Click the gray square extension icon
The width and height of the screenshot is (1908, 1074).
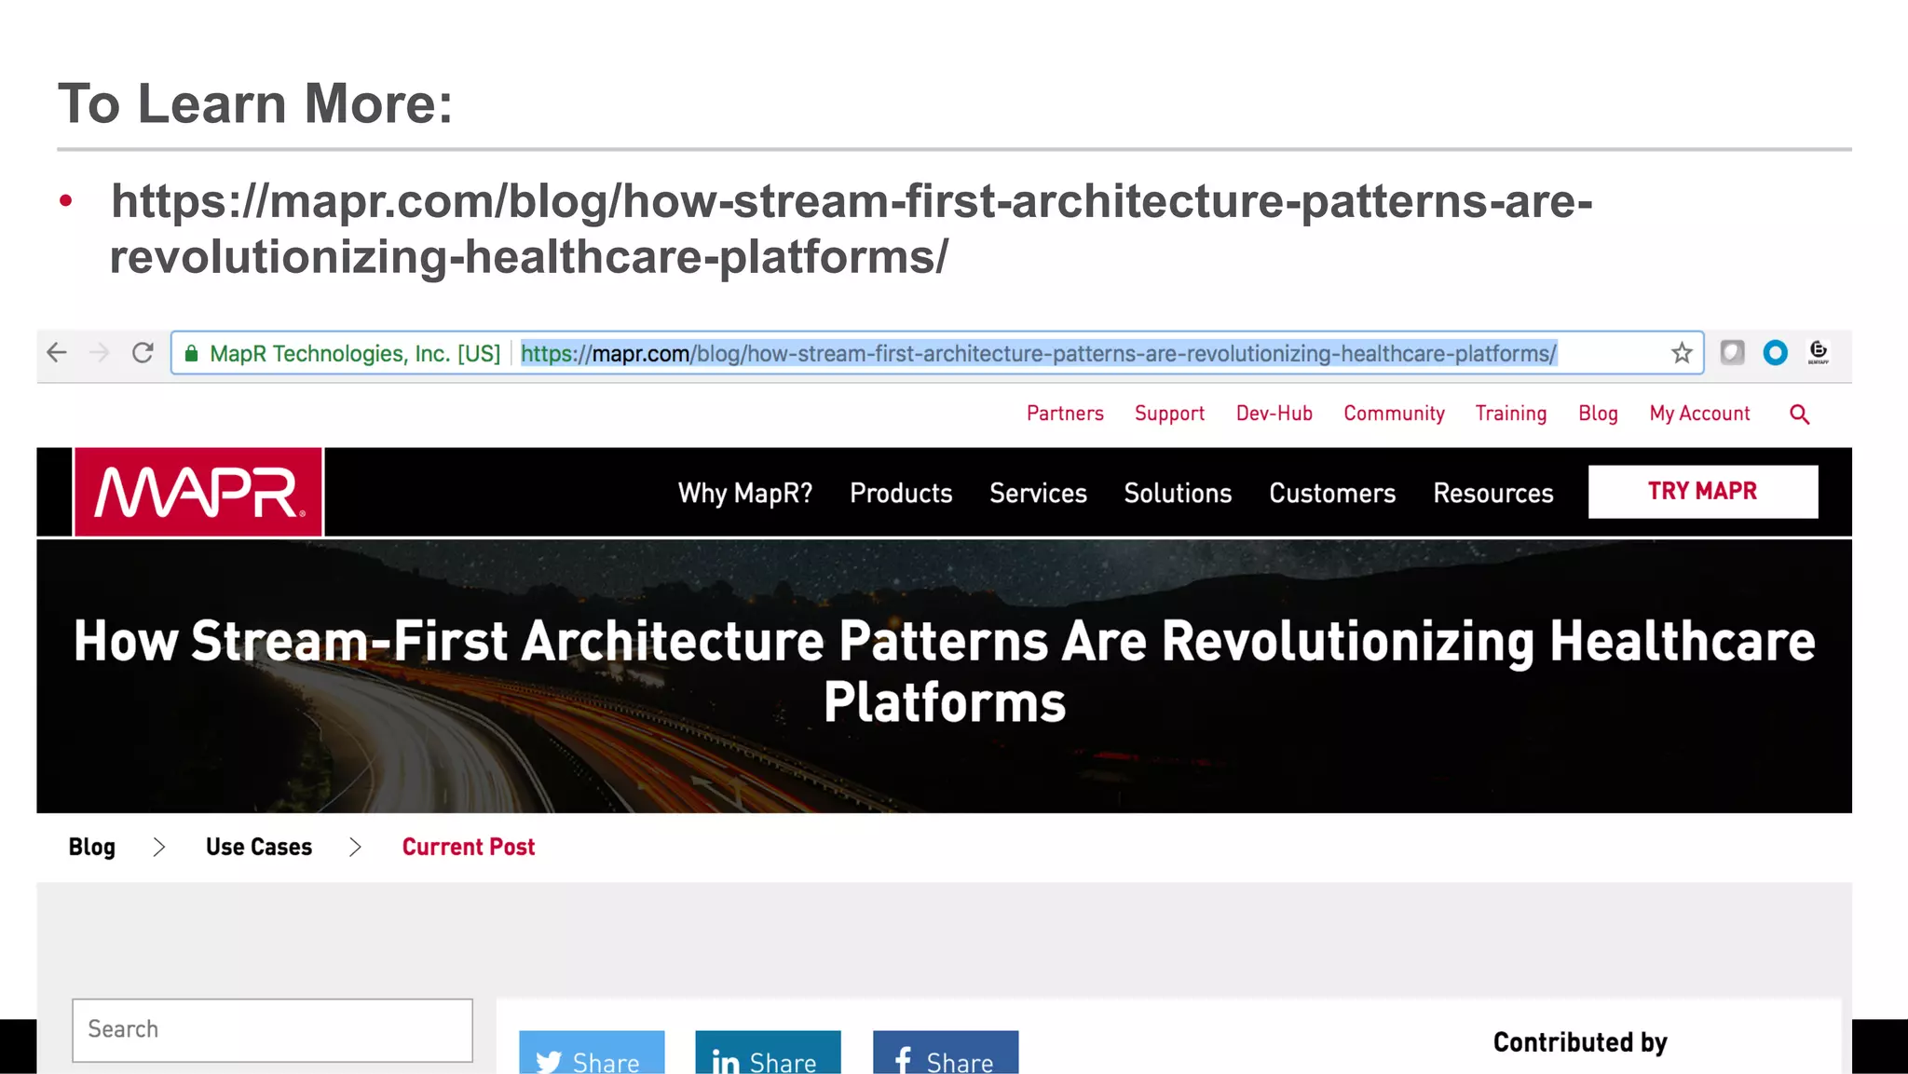1732,353
